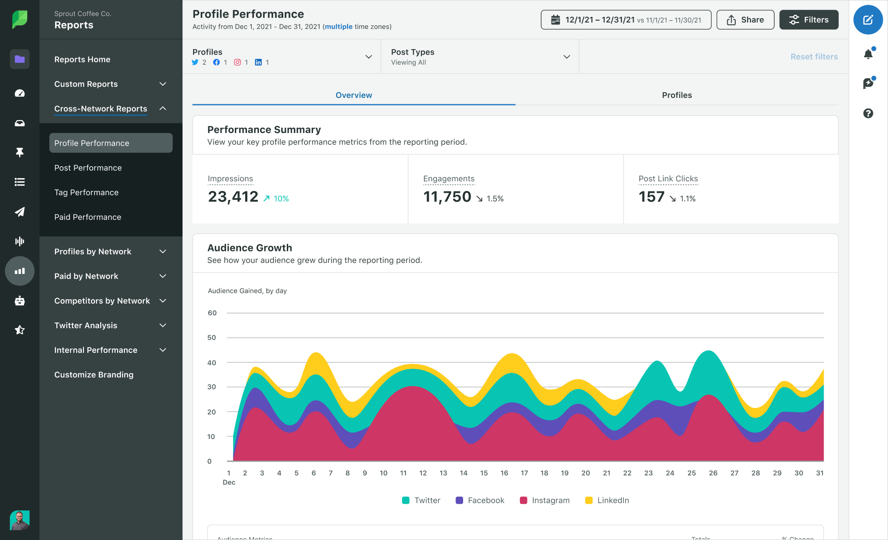Open the Profiles filter dropdown
888x540 pixels.
pyautogui.click(x=368, y=56)
